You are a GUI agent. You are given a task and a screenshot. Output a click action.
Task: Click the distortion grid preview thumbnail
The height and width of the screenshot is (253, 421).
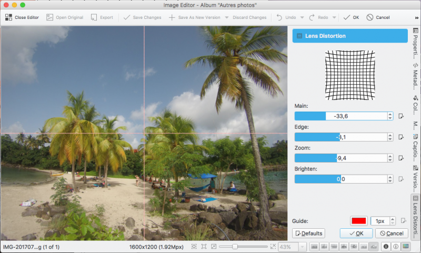[x=350, y=75]
